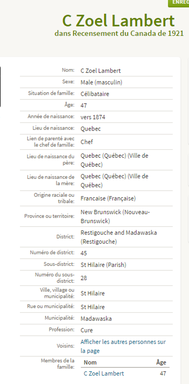Click the relationship value Chef
Image resolution: width=189 pixels, height=384 pixels.
pyautogui.click(x=87, y=142)
